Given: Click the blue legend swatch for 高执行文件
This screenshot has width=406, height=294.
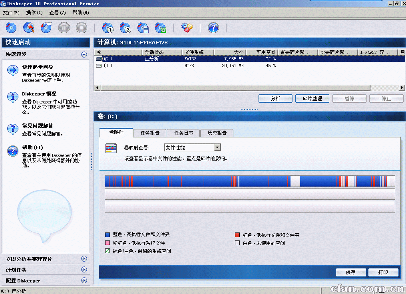Looking at the screenshot, I should [108, 235].
